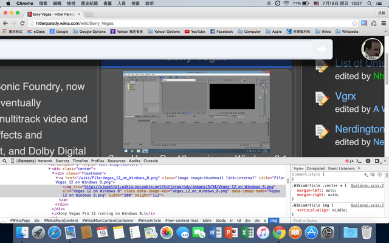Image resolution: width=389 pixels, height=243 pixels.
Task: Select #WikiaPage in the breadcrumb
Action: coord(20,220)
